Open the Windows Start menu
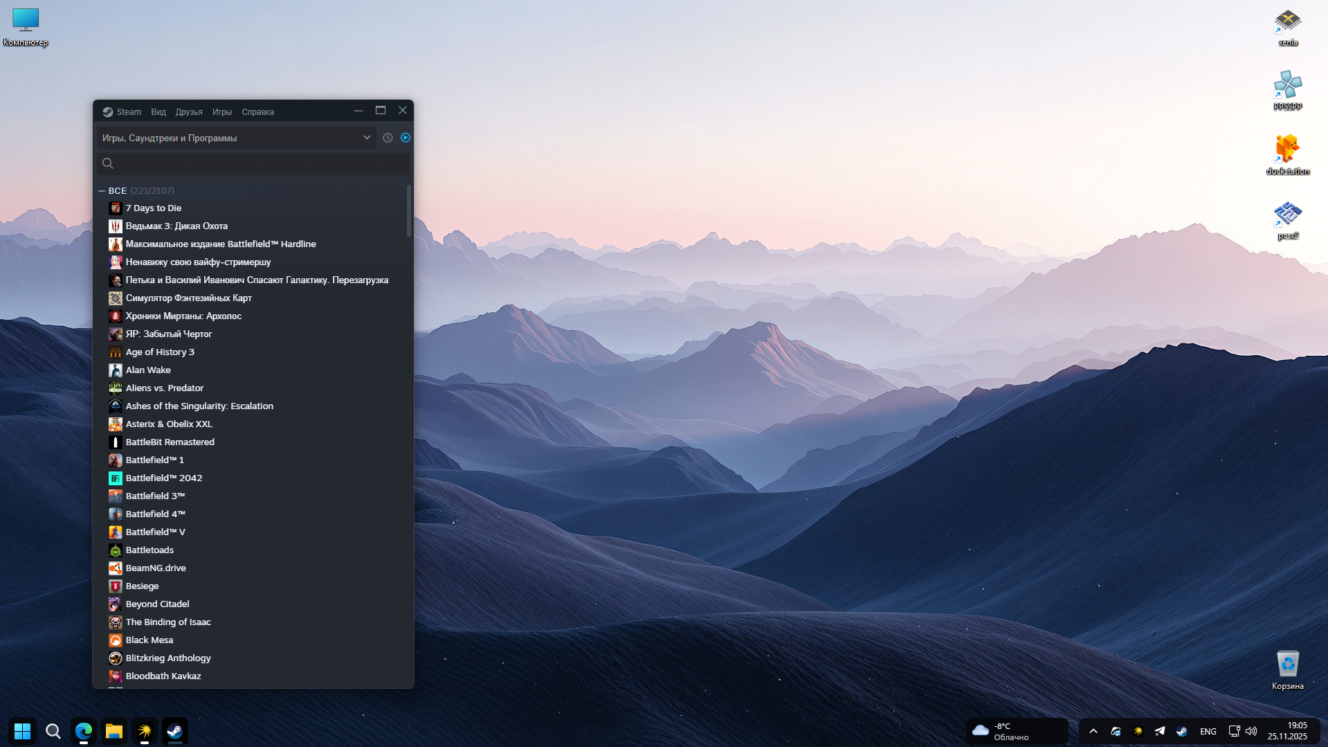This screenshot has width=1328, height=747. click(x=22, y=731)
